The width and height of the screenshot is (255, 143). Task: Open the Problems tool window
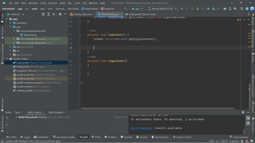coord(111,137)
